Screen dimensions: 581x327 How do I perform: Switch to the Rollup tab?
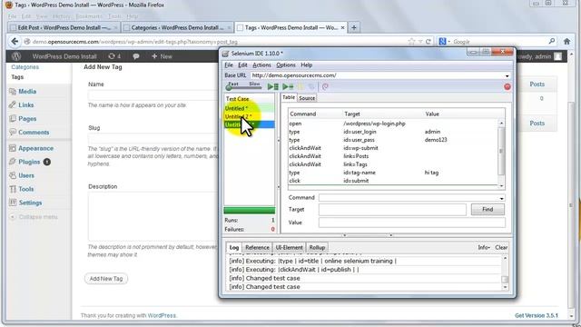coord(317,247)
